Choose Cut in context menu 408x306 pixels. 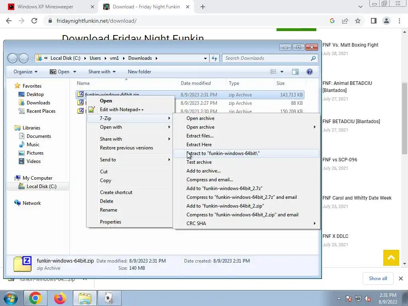[x=104, y=172]
